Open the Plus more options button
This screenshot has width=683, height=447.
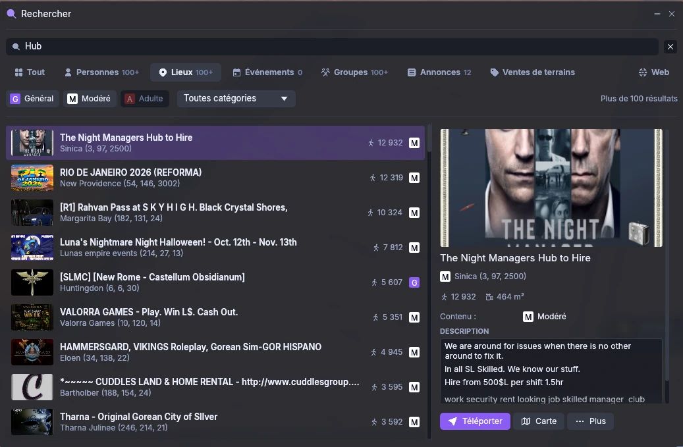pos(590,421)
